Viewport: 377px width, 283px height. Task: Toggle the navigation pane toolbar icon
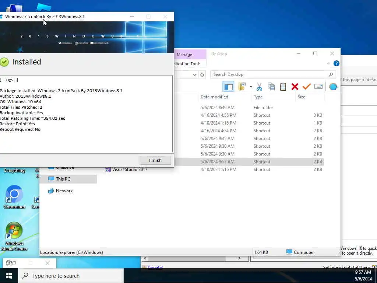click(228, 87)
